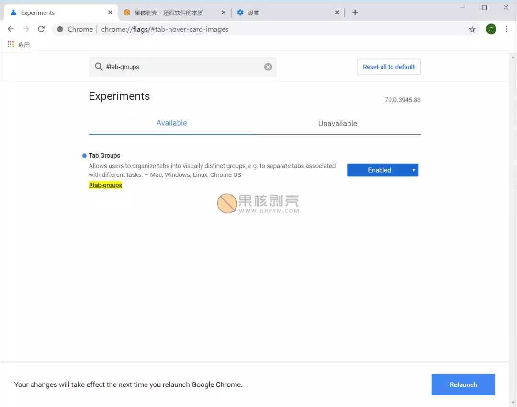
Task: Open the Tab Groups Enabled dropdown
Action: [x=382, y=170]
